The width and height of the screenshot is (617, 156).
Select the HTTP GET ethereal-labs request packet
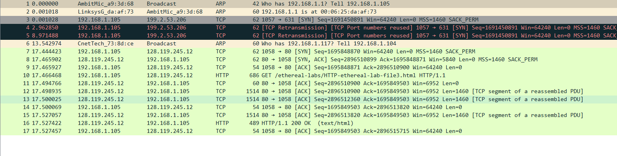308,76
